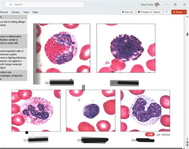Click the vertical scrollbar thumb
The height and width of the screenshot is (149, 189).
pos(187,34)
